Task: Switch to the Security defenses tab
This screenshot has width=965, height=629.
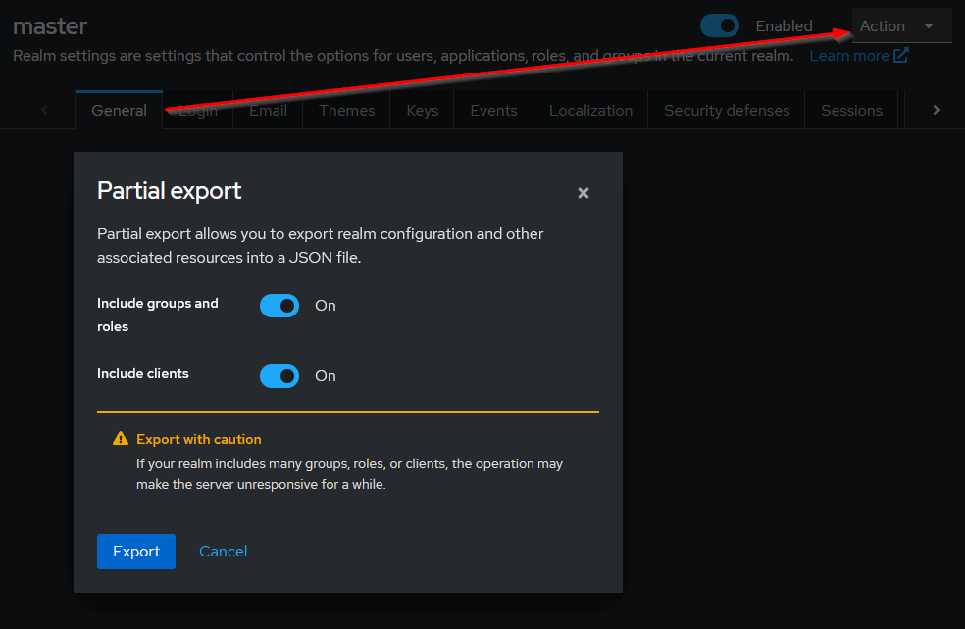Action: click(x=726, y=110)
